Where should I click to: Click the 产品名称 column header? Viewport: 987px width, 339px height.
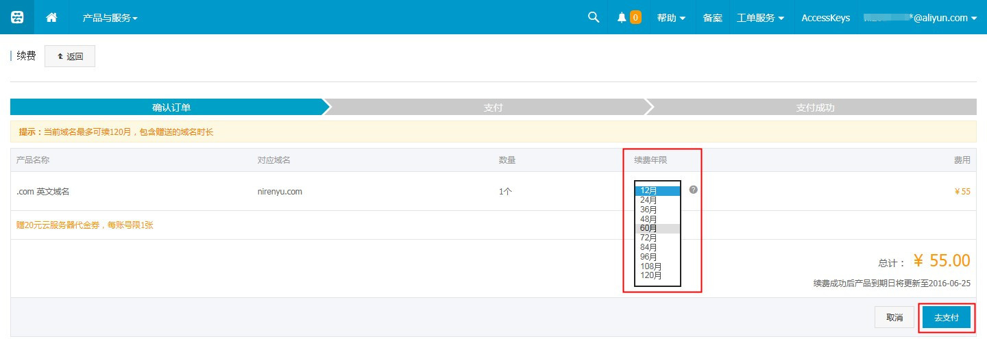pyautogui.click(x=33, y=160)
